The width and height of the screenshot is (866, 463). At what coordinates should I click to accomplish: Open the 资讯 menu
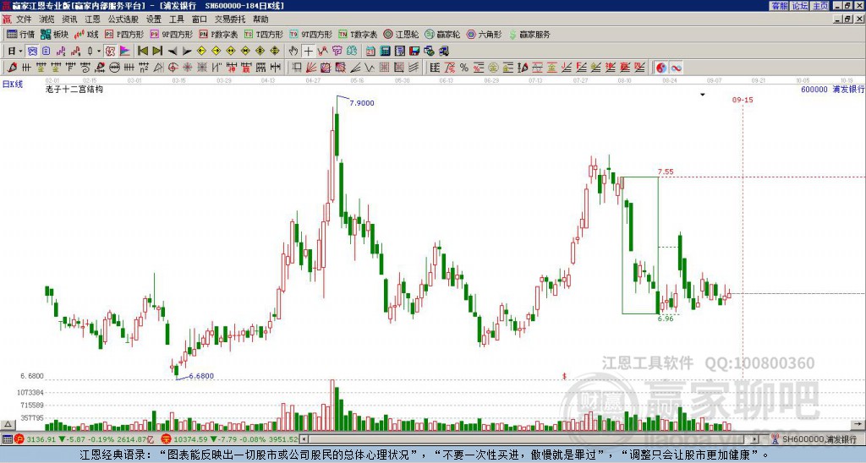tap(69, 19)
